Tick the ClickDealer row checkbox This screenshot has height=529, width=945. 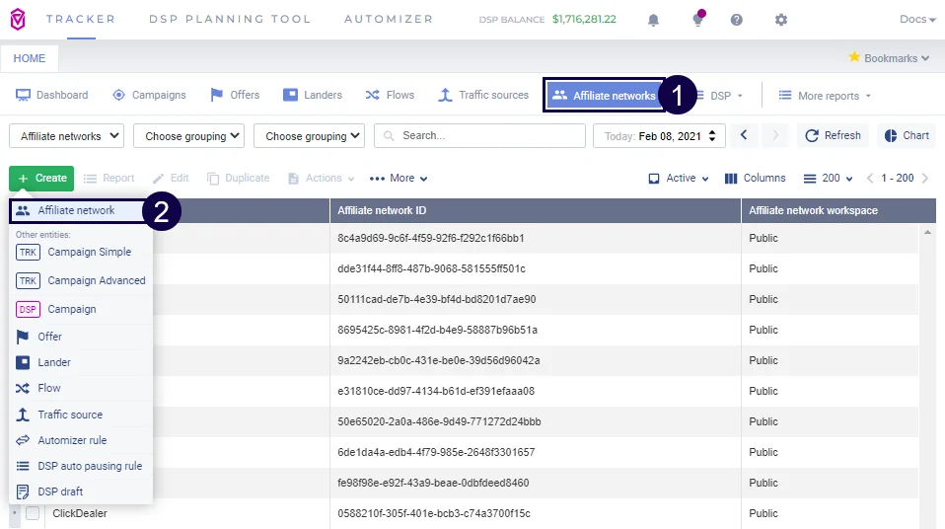tap(33, 513)
